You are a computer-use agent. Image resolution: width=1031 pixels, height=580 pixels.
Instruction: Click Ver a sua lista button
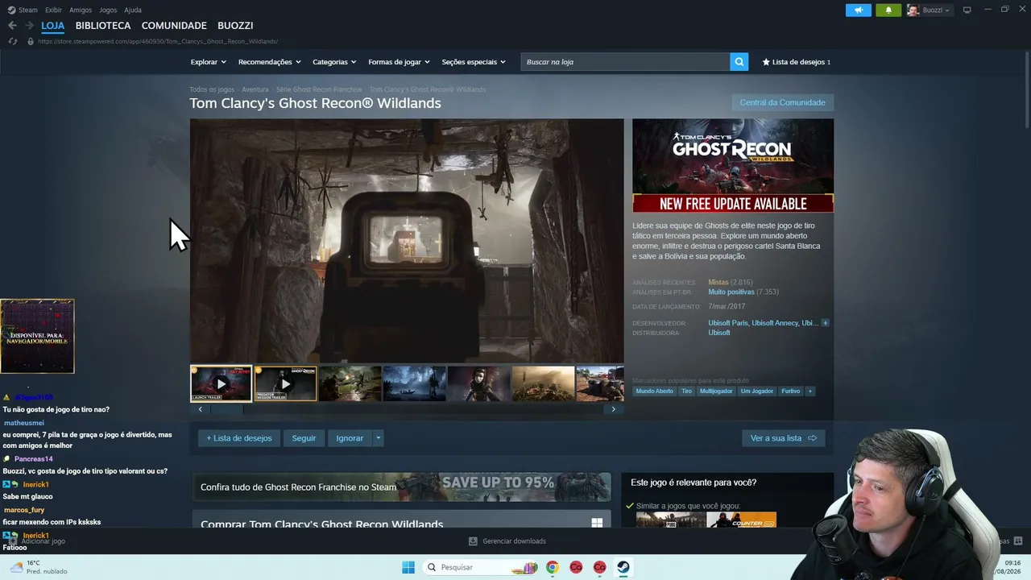[x=783, y=438]
